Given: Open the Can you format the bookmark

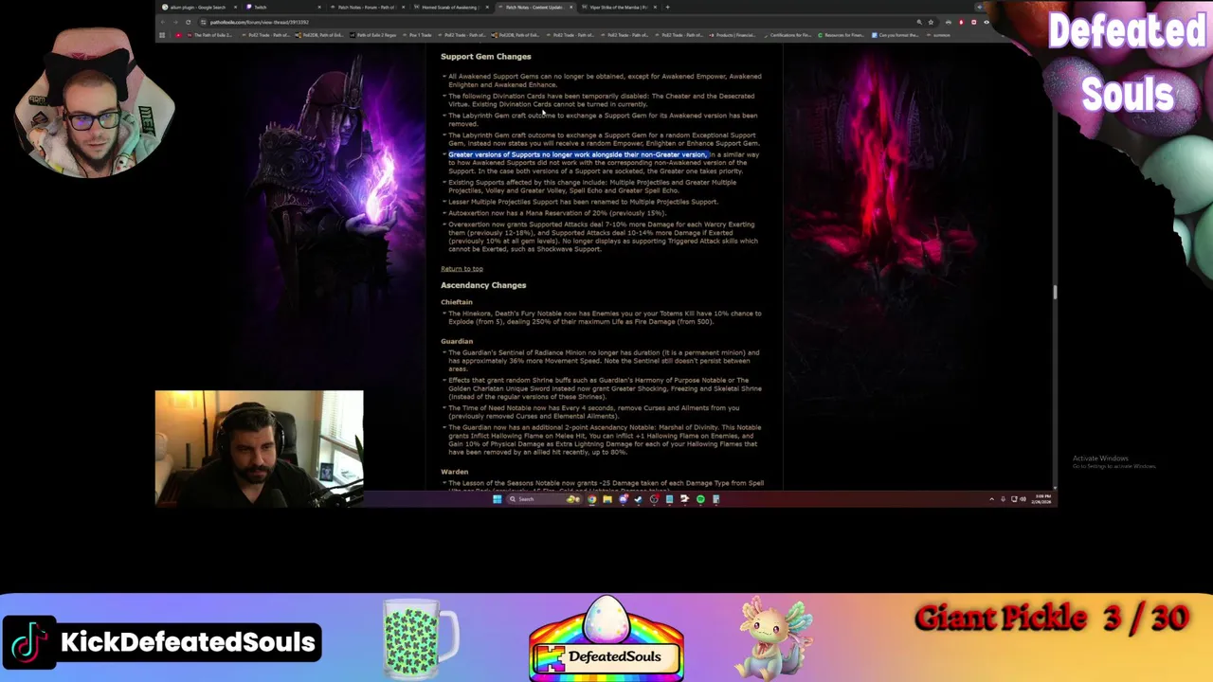Looking at the screenshot, I should [896, 35].
